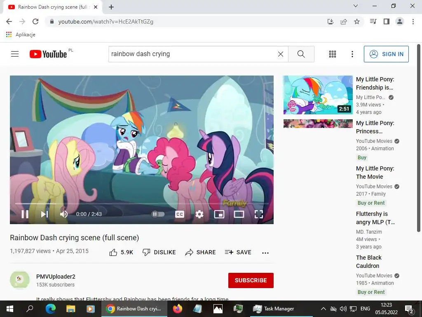This screenshot has height=317, width=422.
Task: Like the video with thumbs up
Action: (121, 252)
